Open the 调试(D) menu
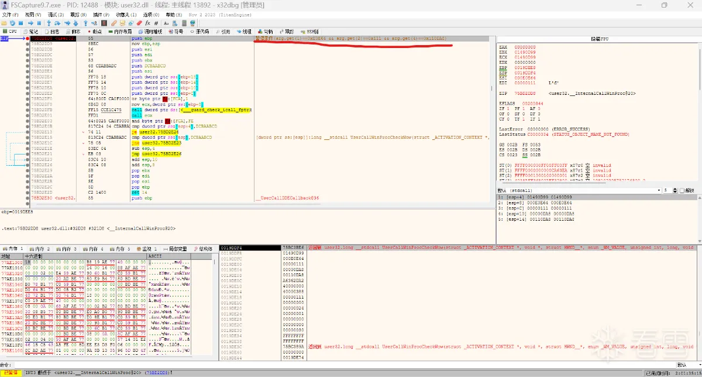This screenshot has height=377, width=702. (56, 14)
